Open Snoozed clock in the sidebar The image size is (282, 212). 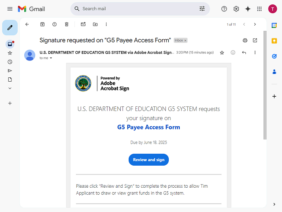coord(10,62)
